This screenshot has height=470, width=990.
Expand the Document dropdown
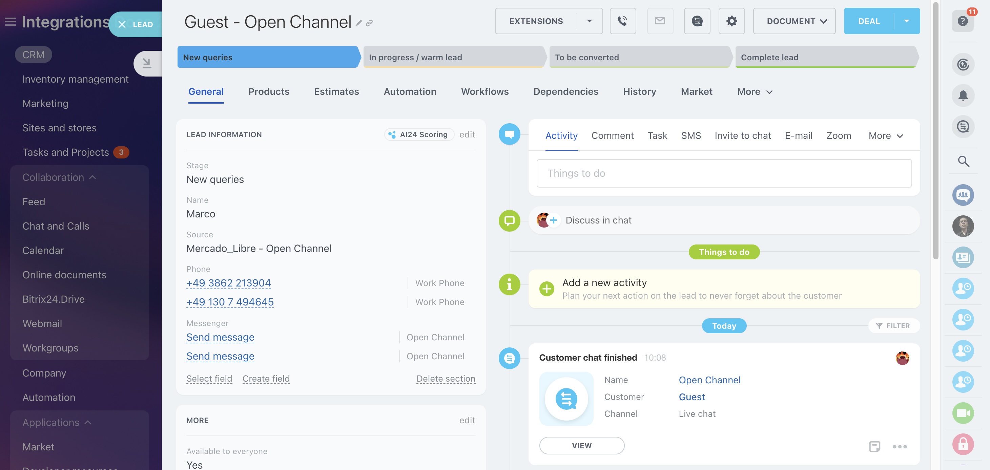[794, 21]
